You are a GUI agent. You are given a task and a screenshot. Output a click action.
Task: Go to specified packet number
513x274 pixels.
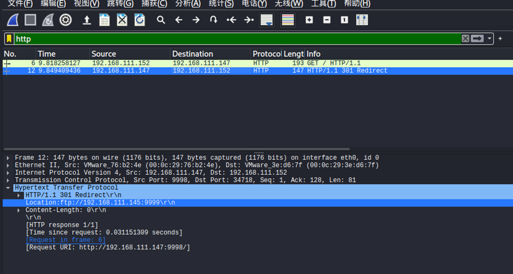coord(214,20)
